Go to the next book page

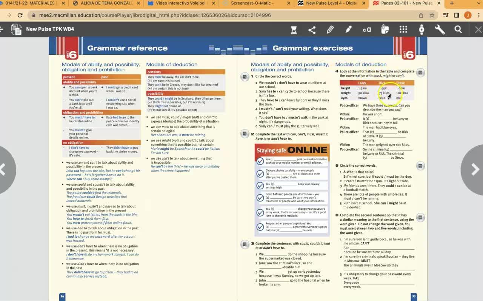point(472,169)
